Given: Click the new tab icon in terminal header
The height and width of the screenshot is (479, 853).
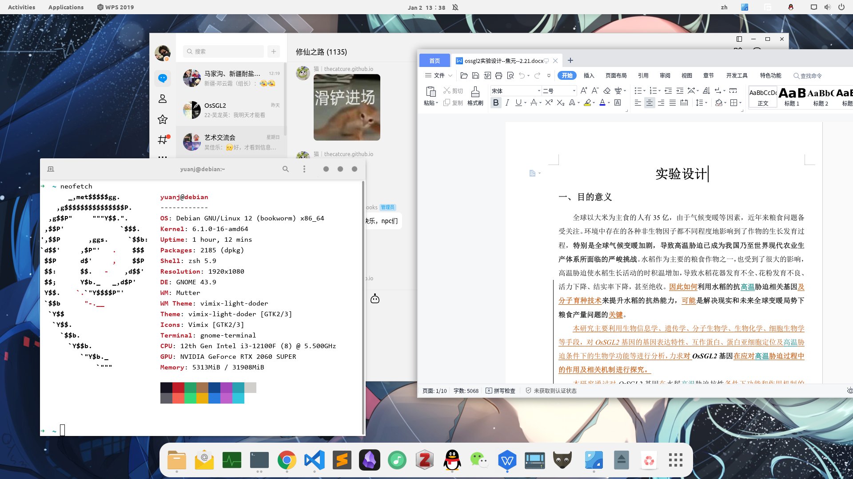Looking at the screenshot, I should [x=51, y=169].
